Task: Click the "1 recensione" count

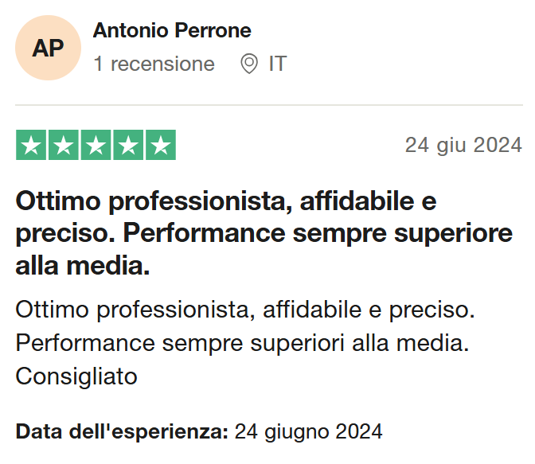Action: pos(154,64)
